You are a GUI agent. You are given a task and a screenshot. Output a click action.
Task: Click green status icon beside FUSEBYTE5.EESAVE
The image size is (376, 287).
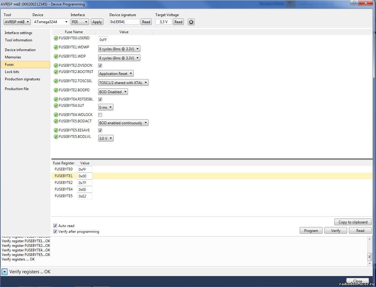(56, 131)
